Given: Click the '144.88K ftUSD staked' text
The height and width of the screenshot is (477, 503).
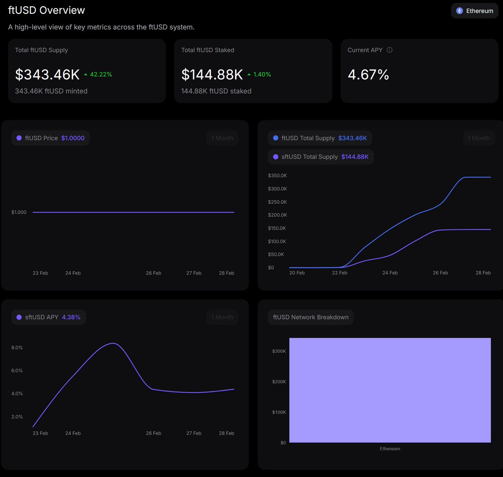Looking at the screenshot, I should [216, 91].
